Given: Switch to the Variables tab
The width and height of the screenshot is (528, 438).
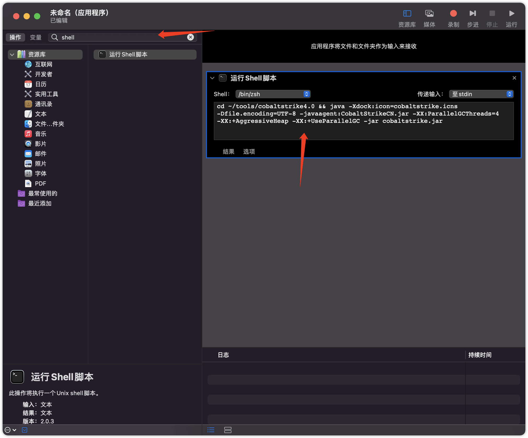Looking at the screenshot, I should pos(36,37).
